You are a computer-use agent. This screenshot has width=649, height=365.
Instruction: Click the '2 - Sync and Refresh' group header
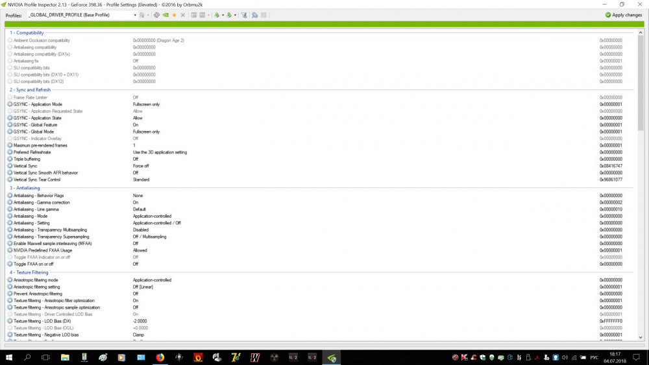[x=31, y=89]
